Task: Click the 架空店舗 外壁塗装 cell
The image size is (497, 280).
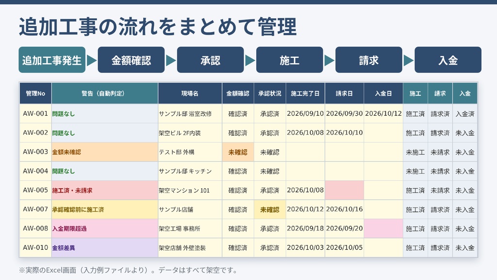Action: [190, 247]
